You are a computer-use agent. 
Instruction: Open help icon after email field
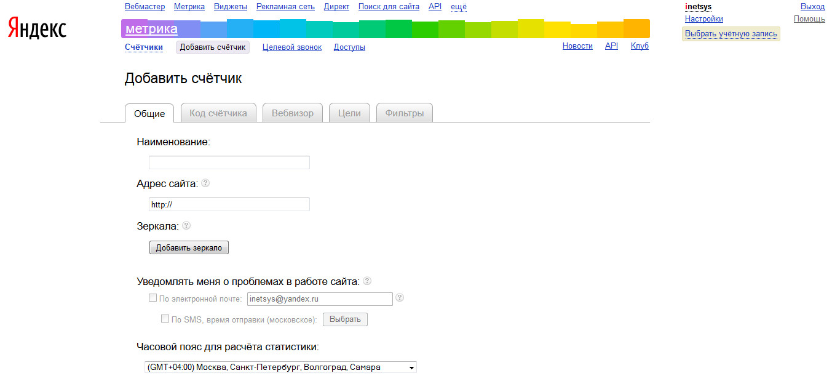tap(400, 298)
